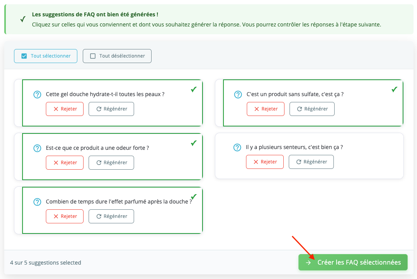Regenerate the sulfate question suggestion
417x279 pixels.
pyautogui.click(x=312, y=109)
